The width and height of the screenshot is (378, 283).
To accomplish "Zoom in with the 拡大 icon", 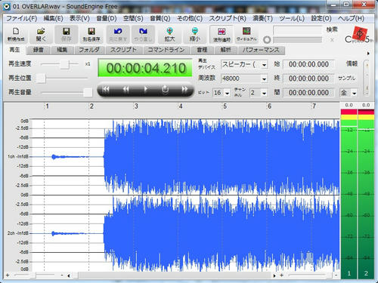I will [169, 34].
